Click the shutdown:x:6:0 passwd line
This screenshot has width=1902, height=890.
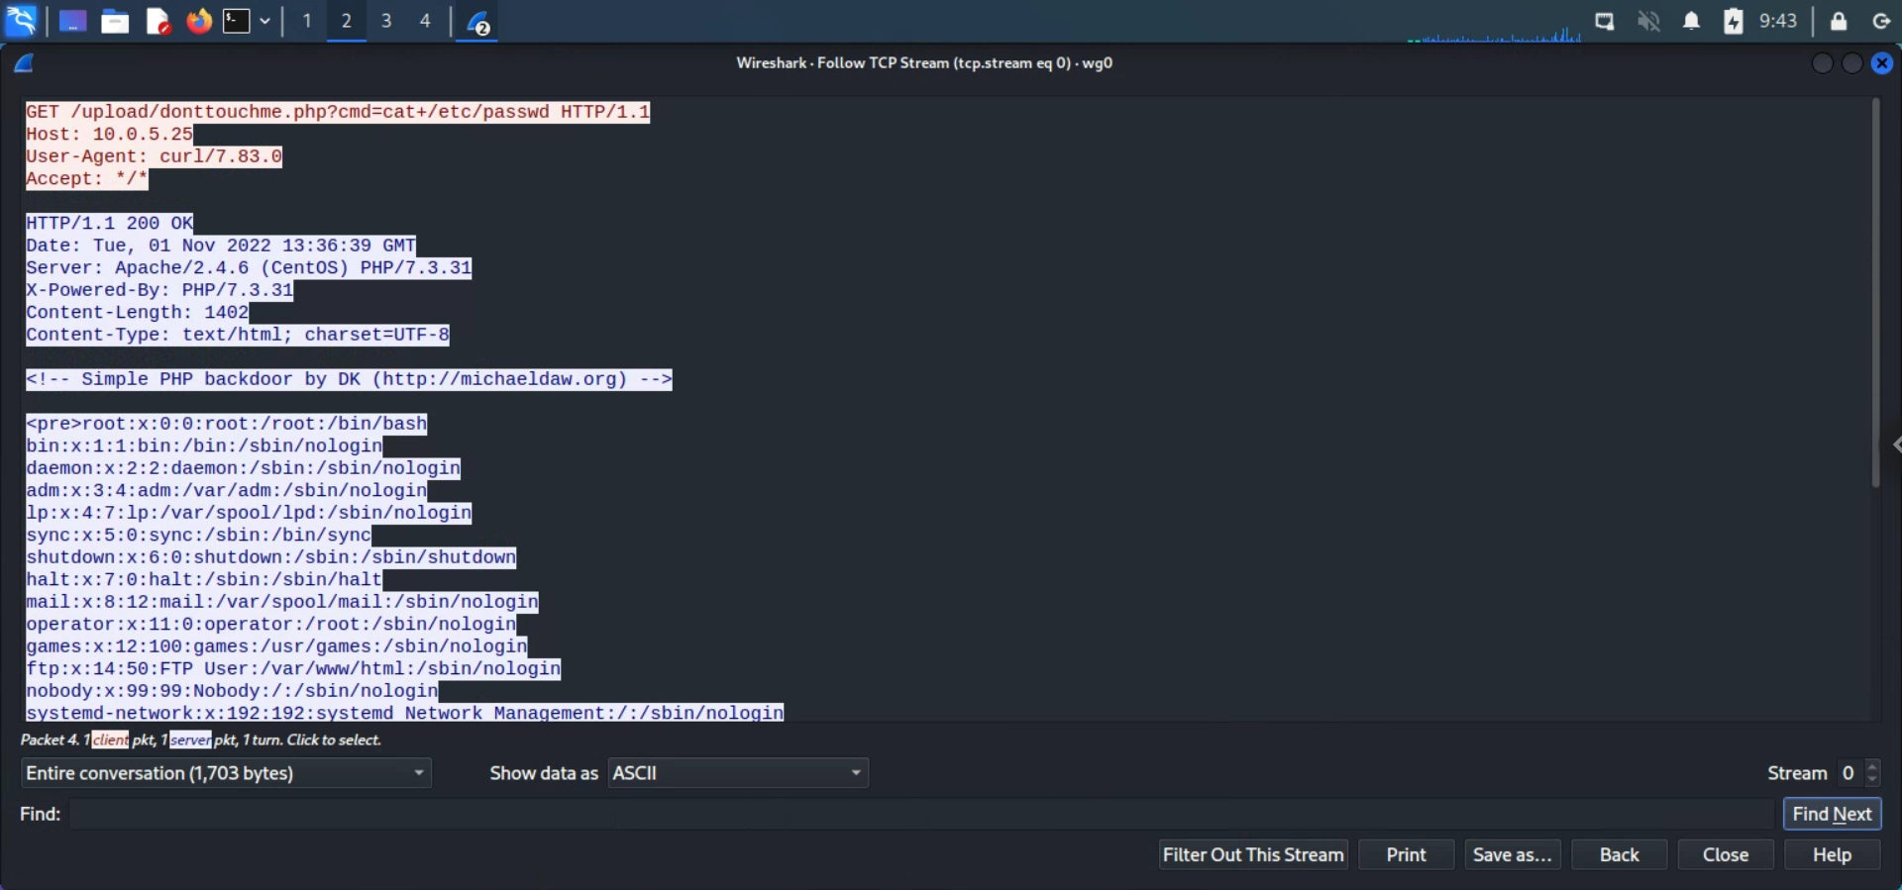coord(270,557)
